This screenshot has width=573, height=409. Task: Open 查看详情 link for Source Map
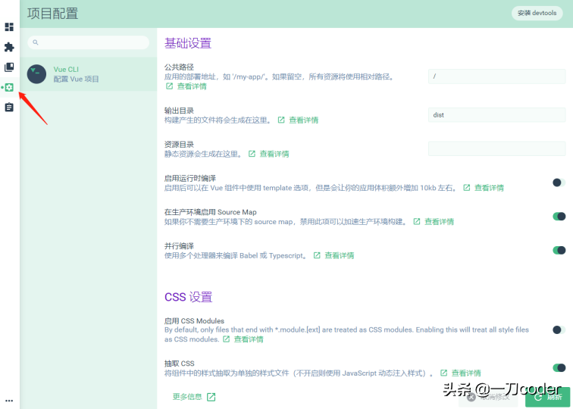434,221
